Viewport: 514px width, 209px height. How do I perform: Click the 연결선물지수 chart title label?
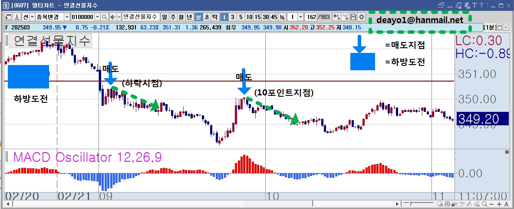[50, 41]
